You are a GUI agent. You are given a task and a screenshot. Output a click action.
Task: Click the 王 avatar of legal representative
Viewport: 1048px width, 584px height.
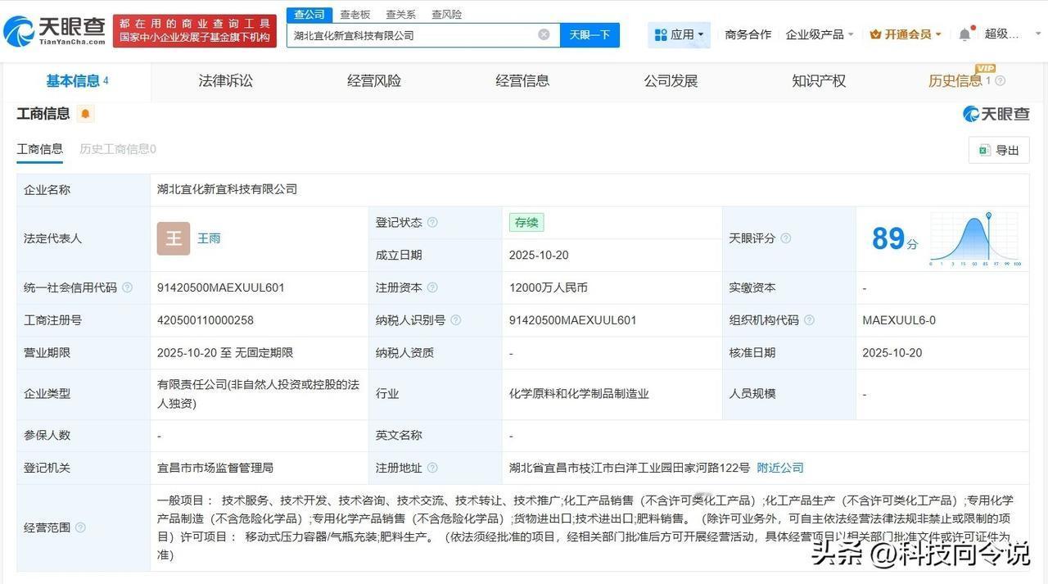click(174, 238)
